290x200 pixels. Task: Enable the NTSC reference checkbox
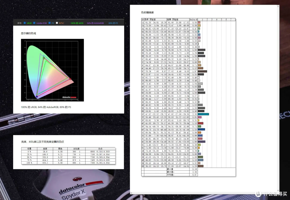click(x=57, y=23)
